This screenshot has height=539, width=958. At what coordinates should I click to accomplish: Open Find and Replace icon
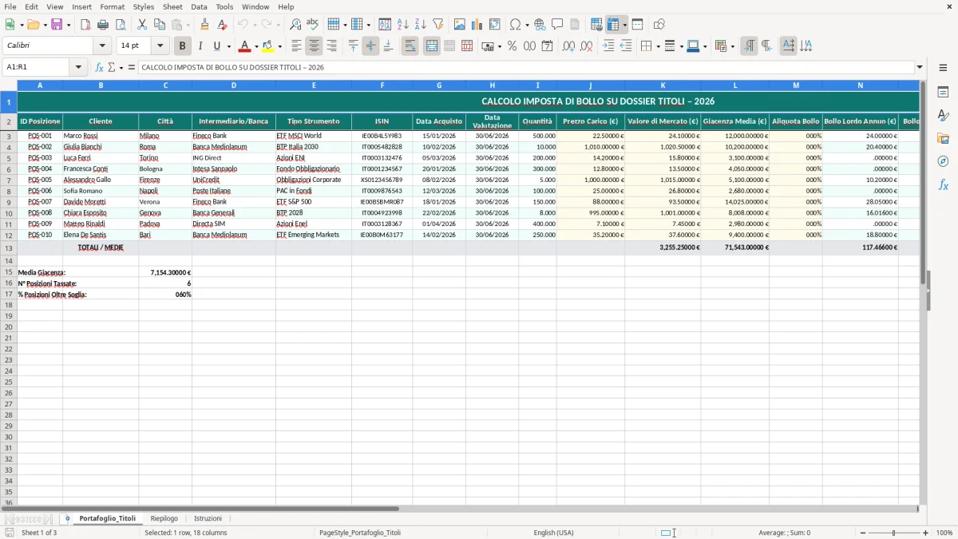(295, 25)
